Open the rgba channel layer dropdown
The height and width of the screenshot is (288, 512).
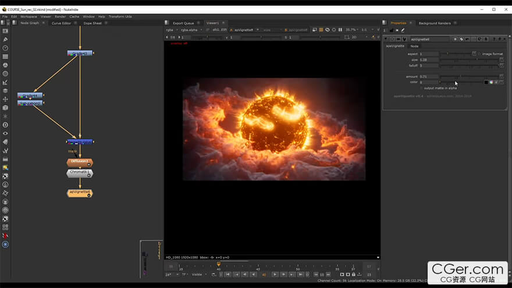[x=172, y=29]
